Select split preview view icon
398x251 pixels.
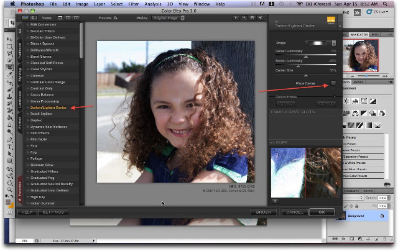[x=68, y=18]
